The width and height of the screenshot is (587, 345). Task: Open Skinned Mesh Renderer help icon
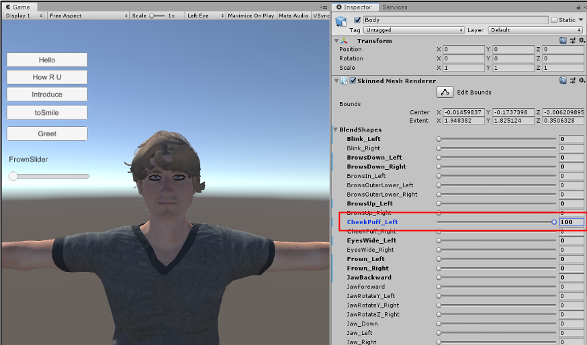(563, 81)
